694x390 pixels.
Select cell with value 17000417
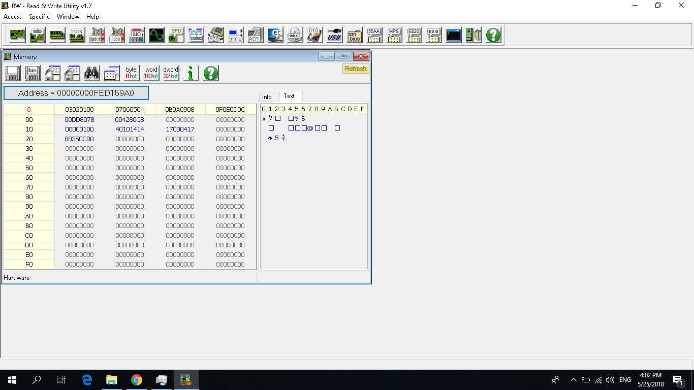click(x=180, y=129)
